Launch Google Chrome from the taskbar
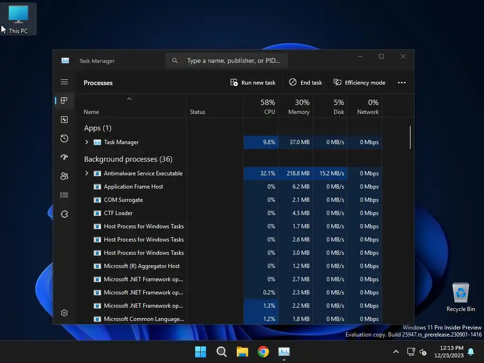Screen dimensions: 484x363 263,352
